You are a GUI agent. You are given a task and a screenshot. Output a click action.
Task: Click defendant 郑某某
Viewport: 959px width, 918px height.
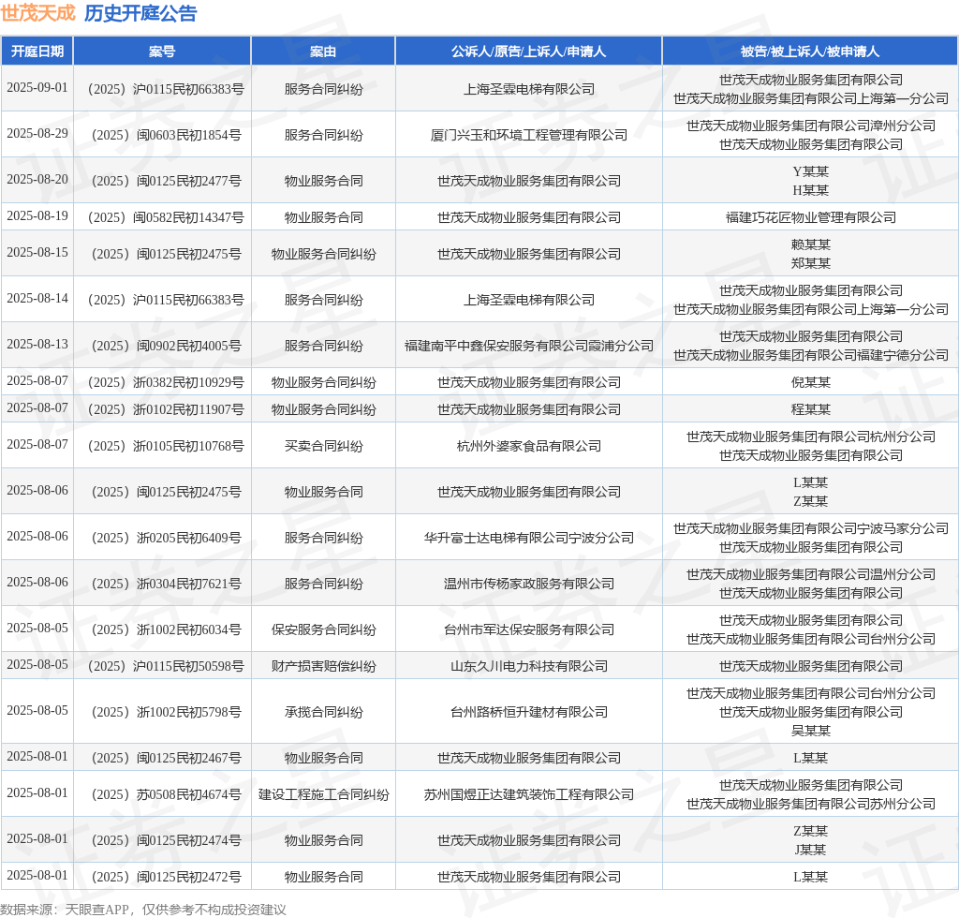click(x=810, y=263)
